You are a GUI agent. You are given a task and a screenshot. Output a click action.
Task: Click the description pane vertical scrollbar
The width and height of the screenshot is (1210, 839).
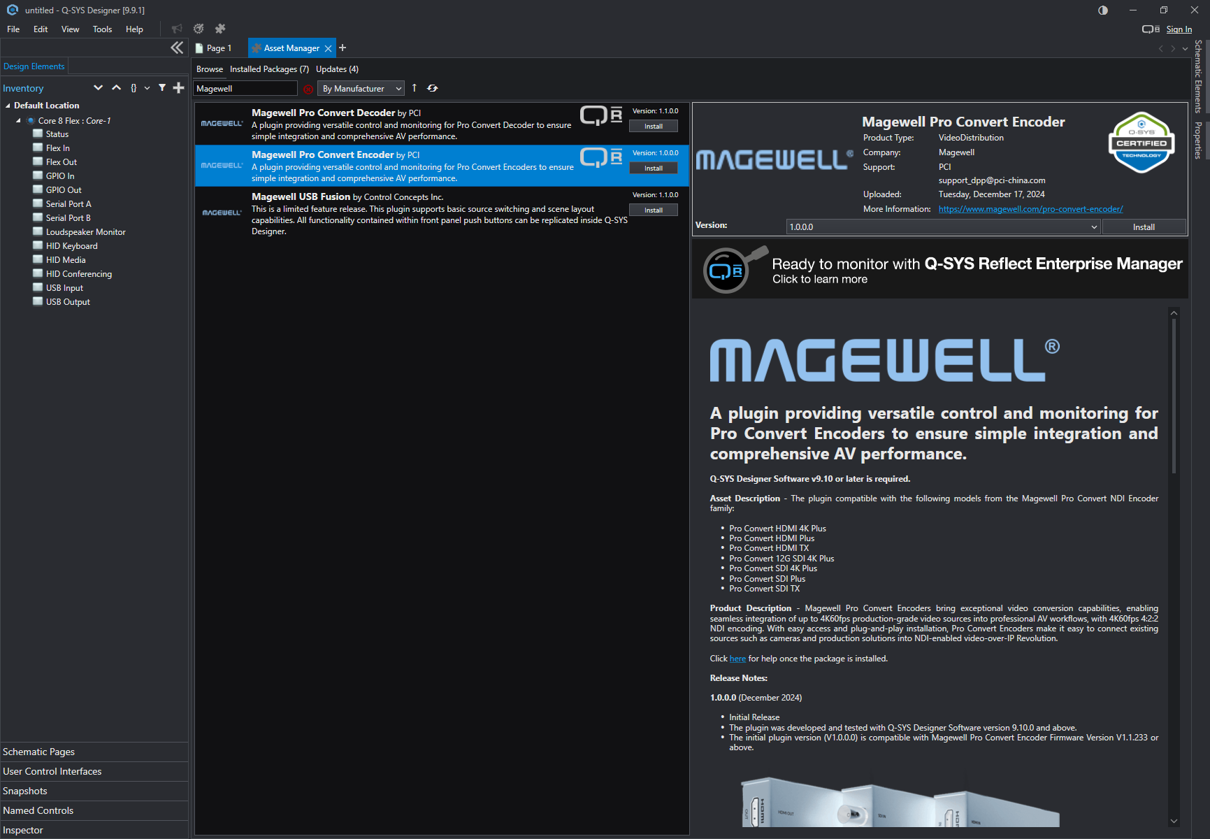1174,406
